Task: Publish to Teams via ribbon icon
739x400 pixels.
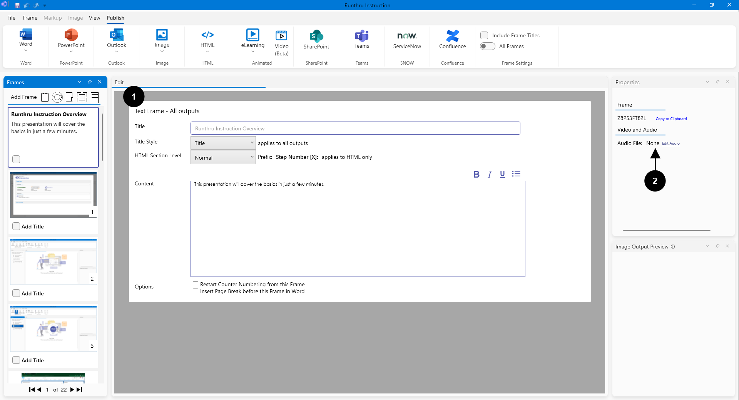Action: click(361, 36)
